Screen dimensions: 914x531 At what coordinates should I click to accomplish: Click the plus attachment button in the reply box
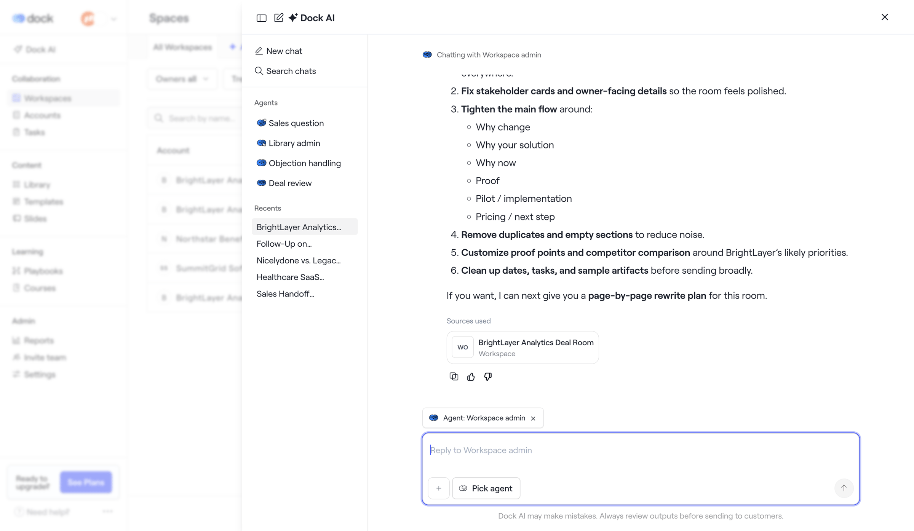(439, 488)
